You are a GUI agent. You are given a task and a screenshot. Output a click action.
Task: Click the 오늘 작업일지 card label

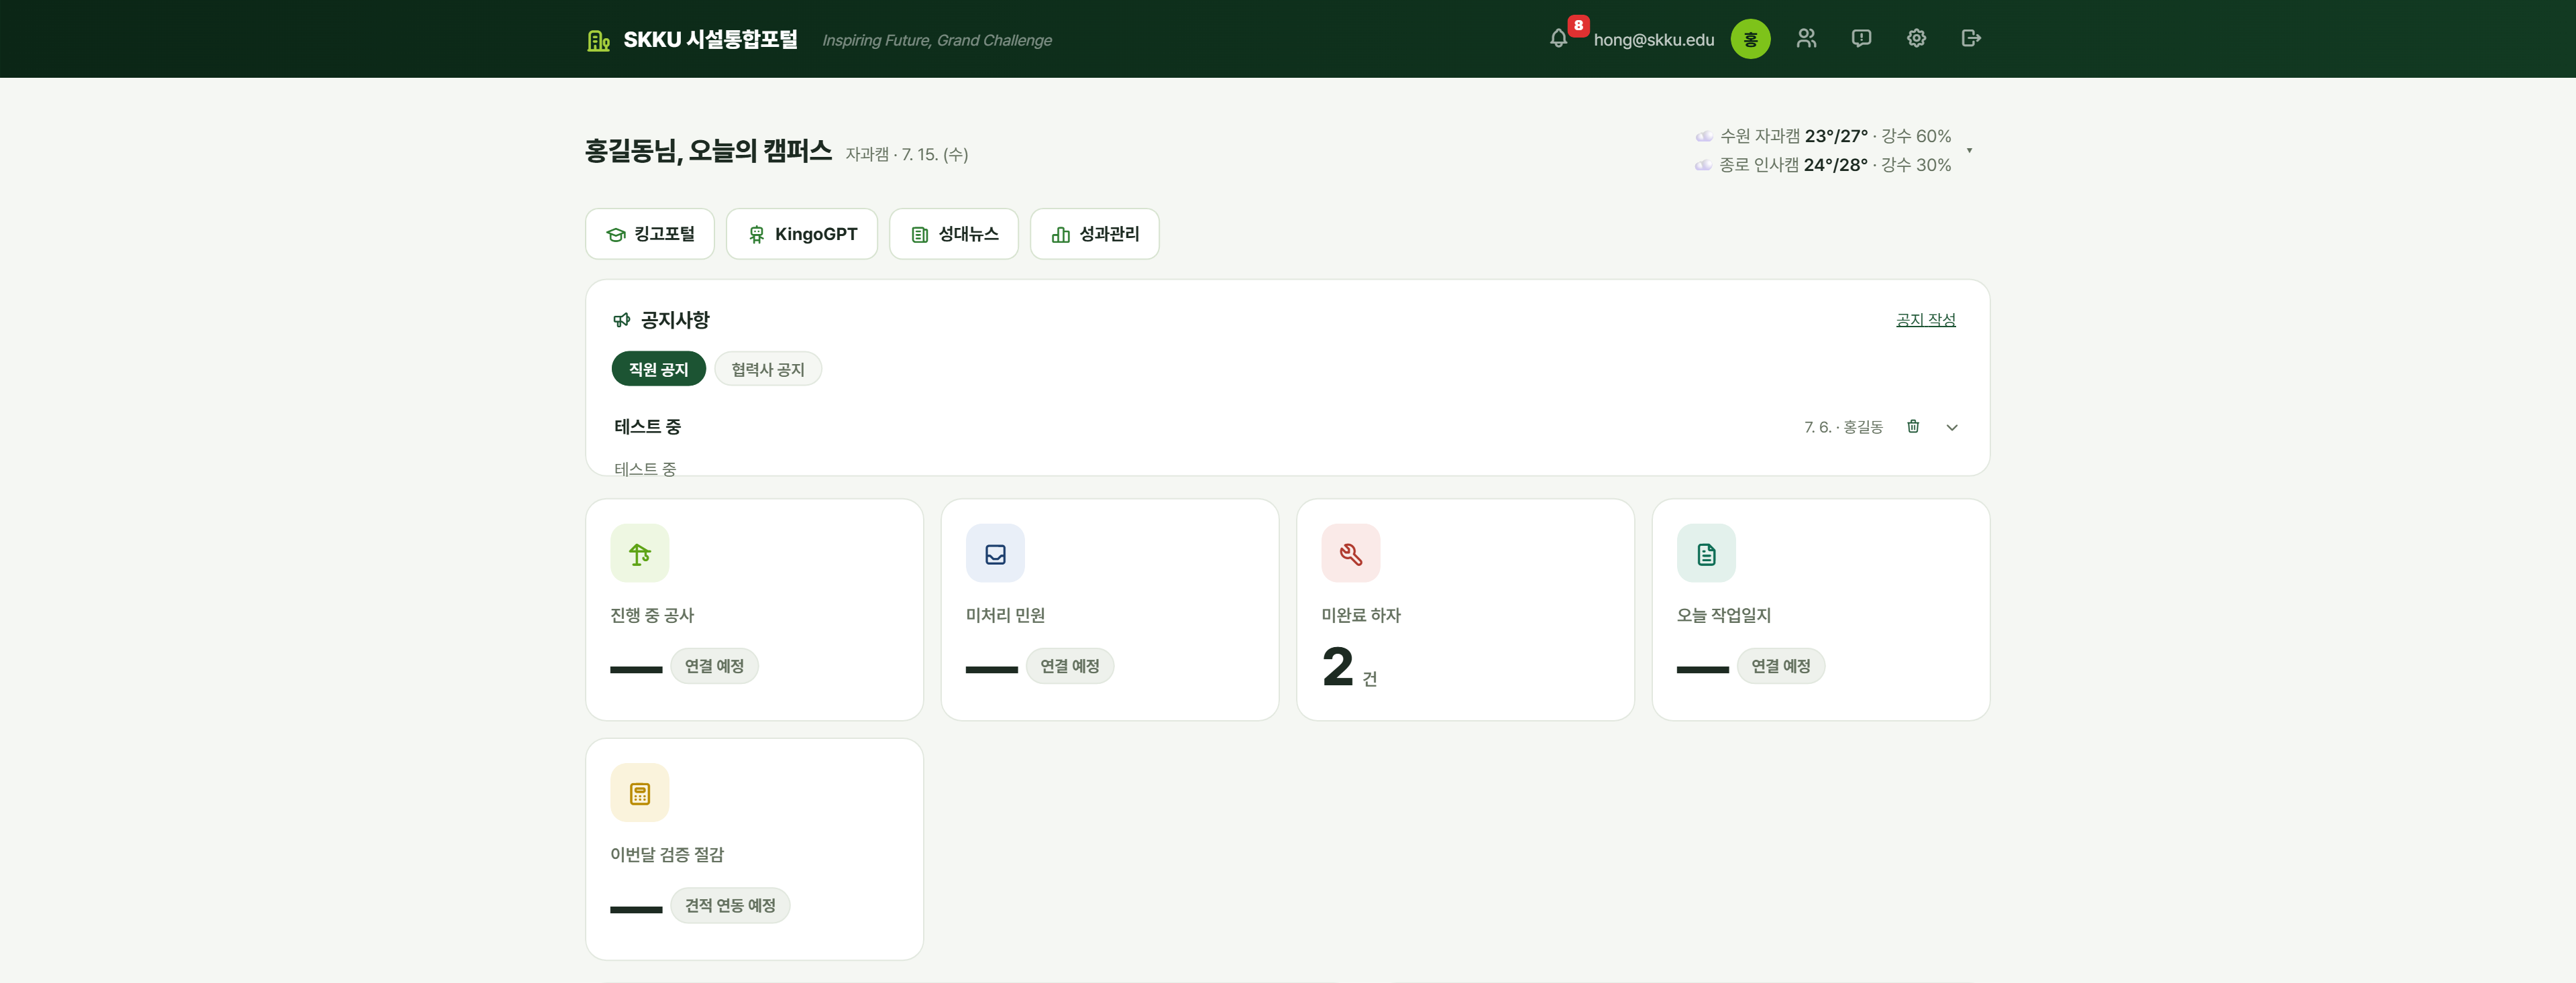1724,615
